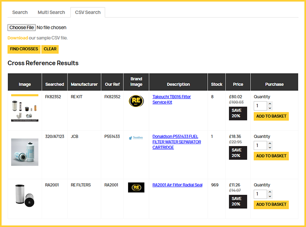
Task: Add the Takeuchi filter kit to basket
Action: pos(271,116)
